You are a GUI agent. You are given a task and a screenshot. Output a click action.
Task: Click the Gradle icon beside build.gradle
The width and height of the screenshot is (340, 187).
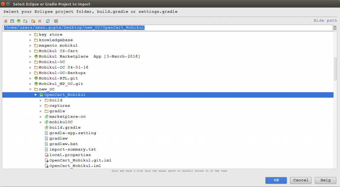(x=46, y=127)
